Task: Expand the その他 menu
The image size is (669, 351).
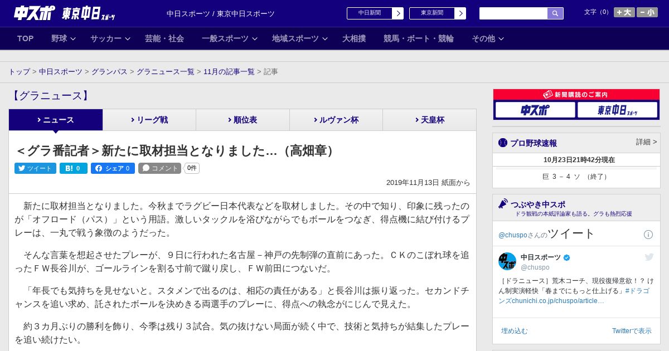Action: (488, 38)
